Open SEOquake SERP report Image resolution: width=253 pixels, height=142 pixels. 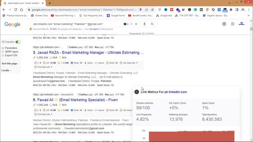pyautogui.click(x=11, y=52)
